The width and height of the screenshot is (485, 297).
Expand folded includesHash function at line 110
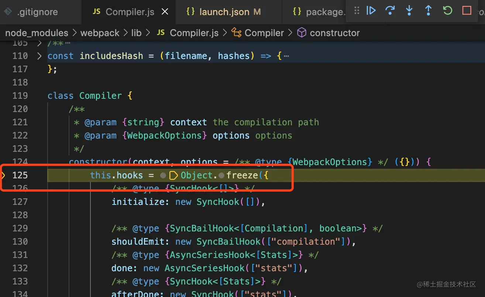[39, 56]
